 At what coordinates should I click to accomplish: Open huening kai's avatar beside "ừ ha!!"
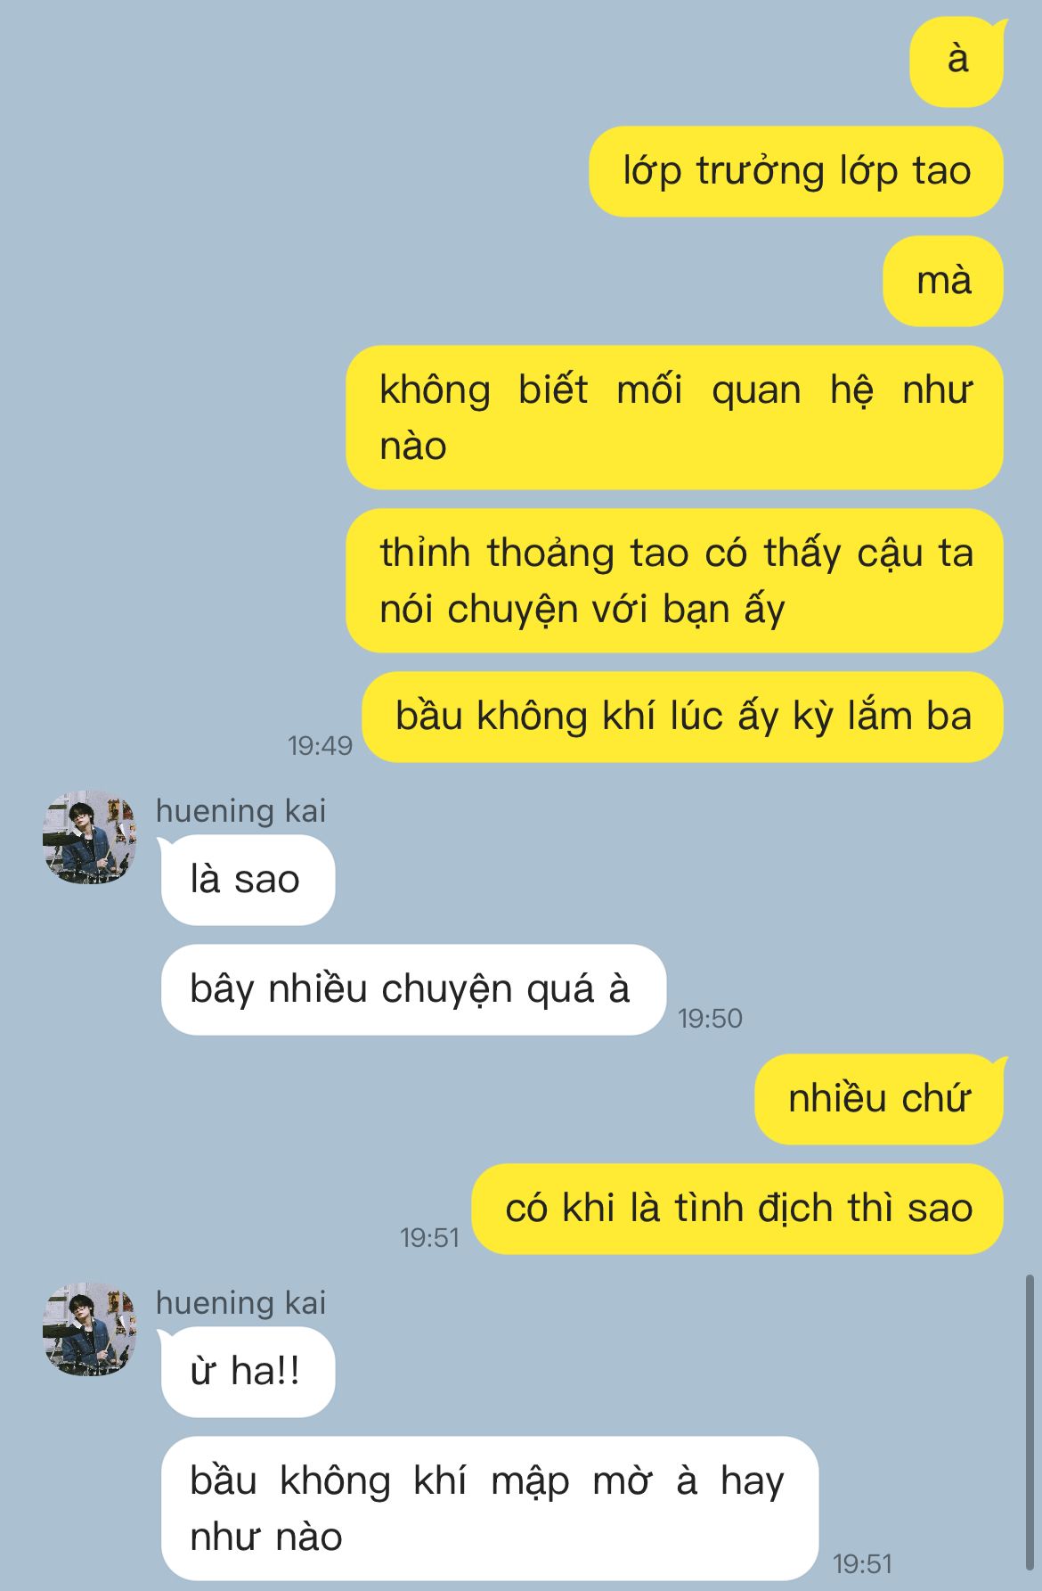(90, 1329)
